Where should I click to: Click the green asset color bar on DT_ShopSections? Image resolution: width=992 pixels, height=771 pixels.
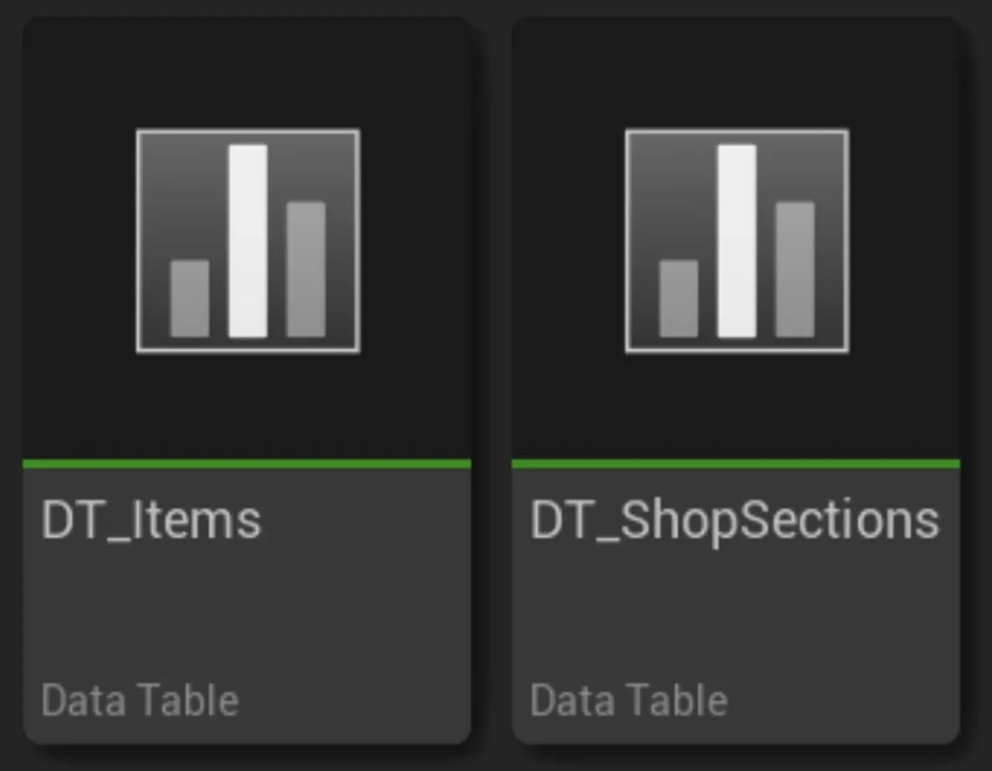(x=737, y=464)
